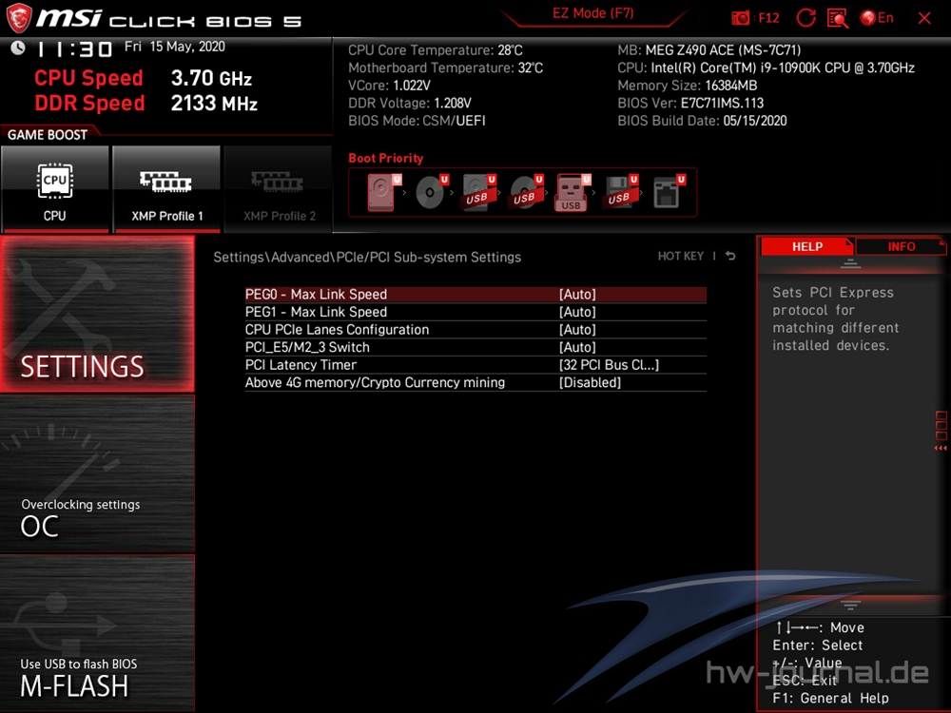Click the CPU Core Temperature: 28°C reading

(x=436, y=50)
